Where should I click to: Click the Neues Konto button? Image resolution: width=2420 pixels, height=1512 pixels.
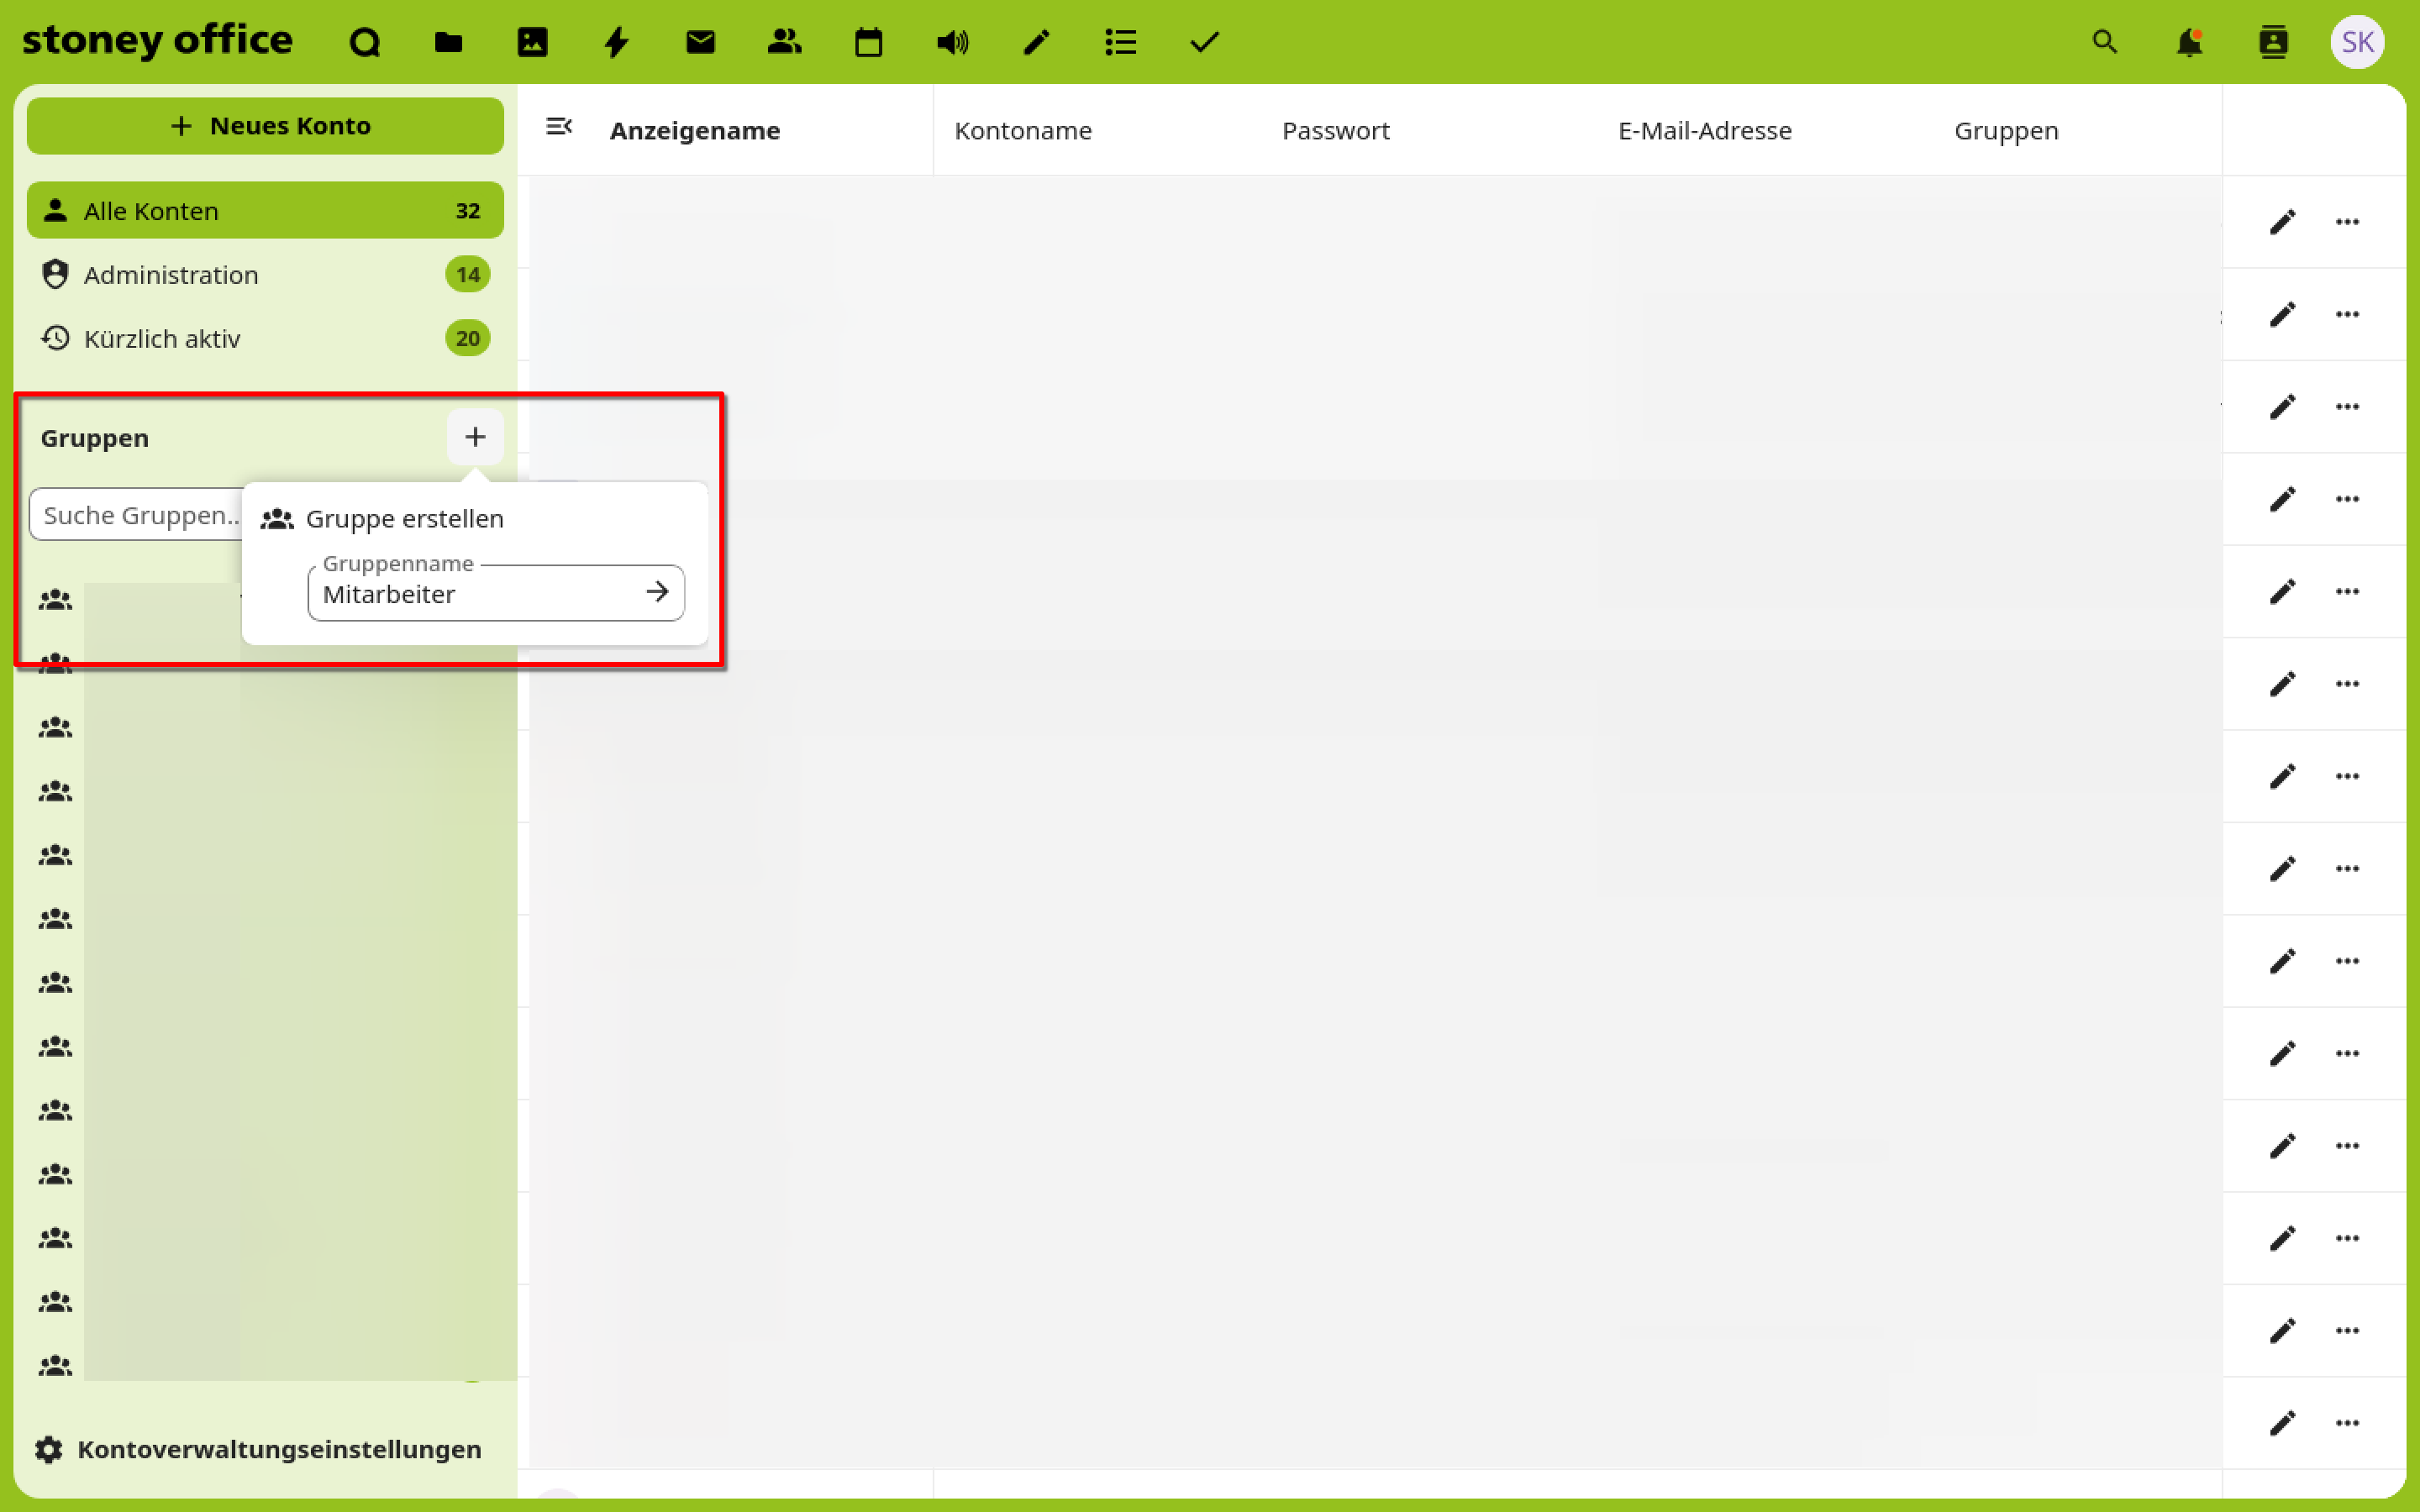coord(265,126)
